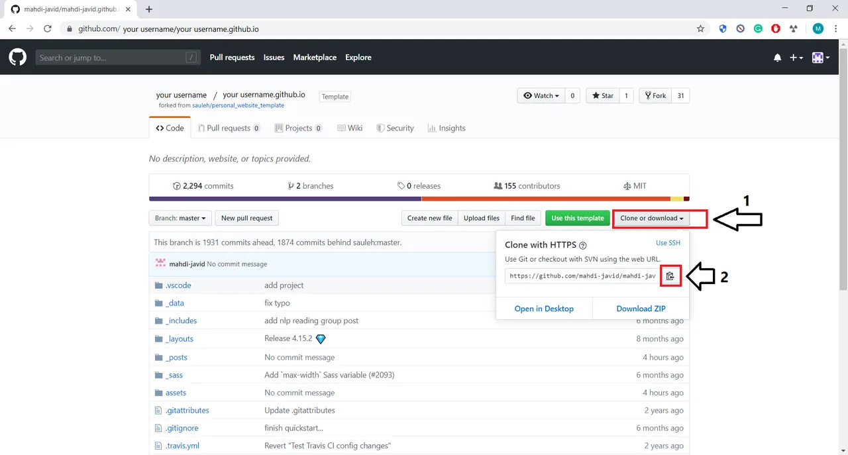The image size is (848, 455).
Task: Click the help icon beside Clone with HTTPS
Action: click(x=583, y=245)
